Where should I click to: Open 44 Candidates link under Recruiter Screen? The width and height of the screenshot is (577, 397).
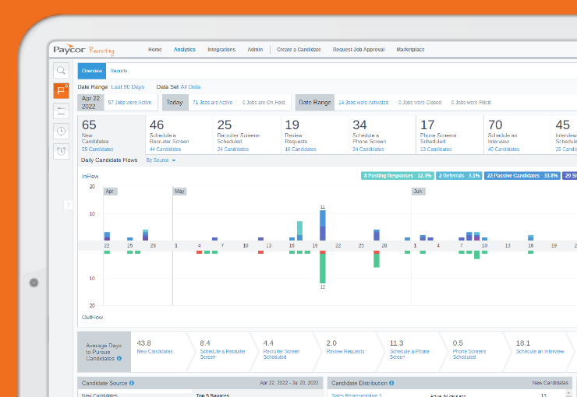(165, 149)
